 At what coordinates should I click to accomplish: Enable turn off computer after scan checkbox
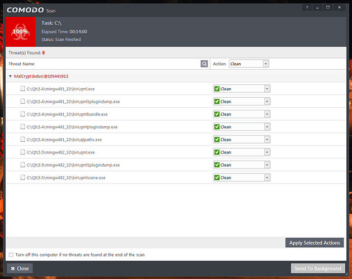[11, 255]
